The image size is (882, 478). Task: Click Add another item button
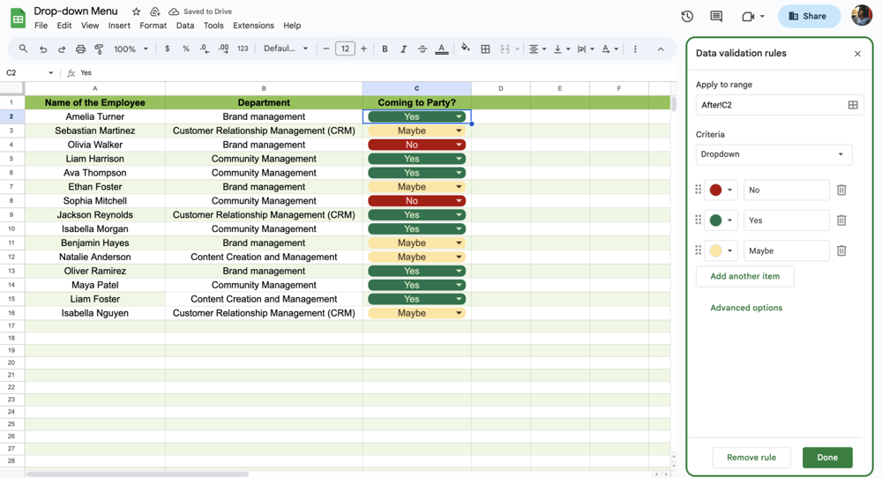tap(744, 276)
